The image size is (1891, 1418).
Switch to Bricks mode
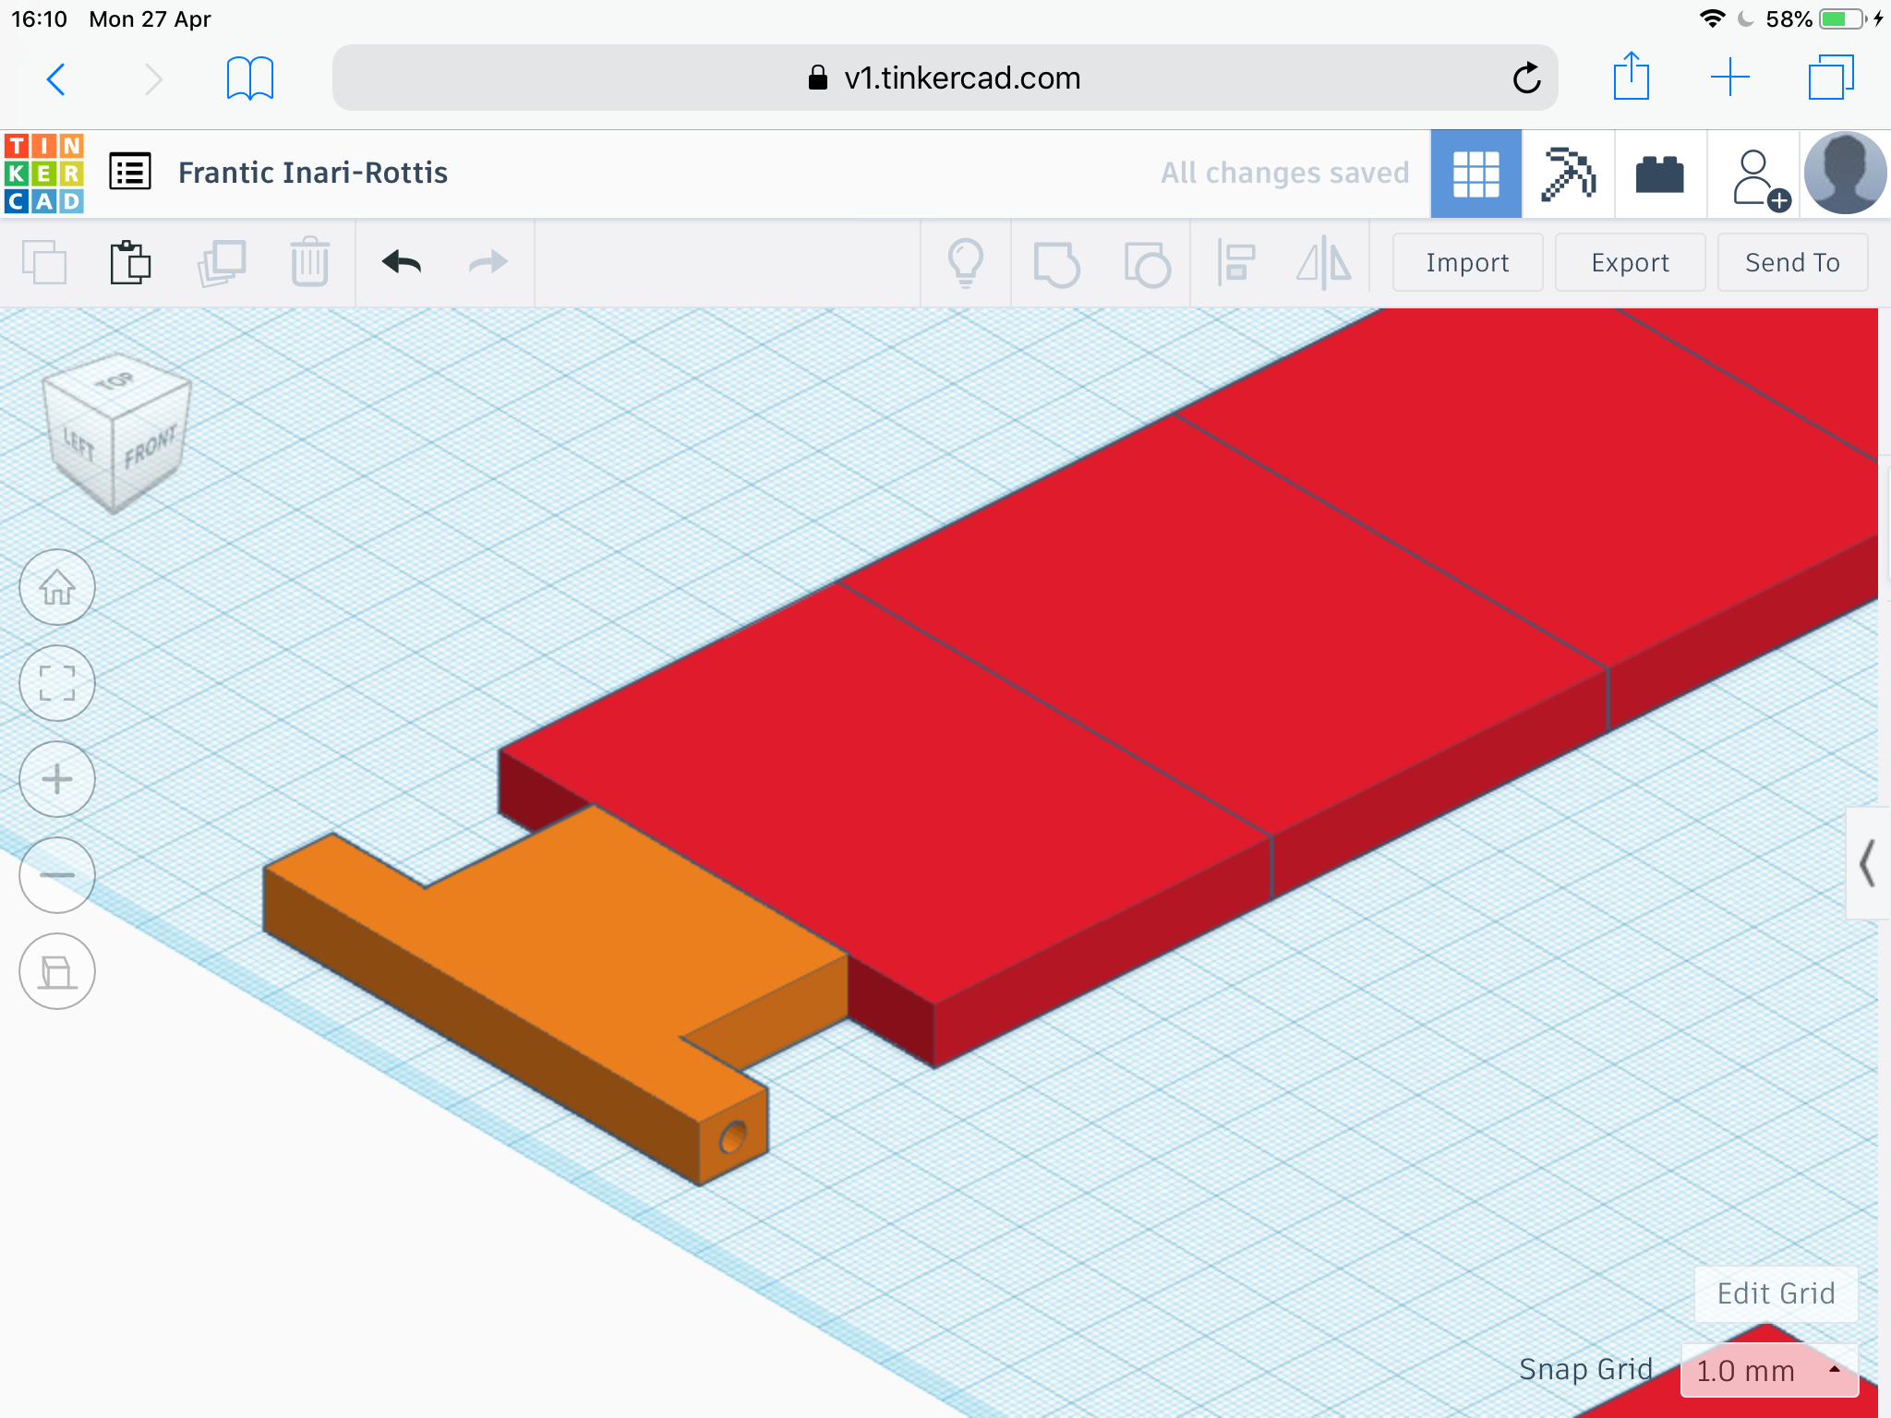tap(1659, 174)
